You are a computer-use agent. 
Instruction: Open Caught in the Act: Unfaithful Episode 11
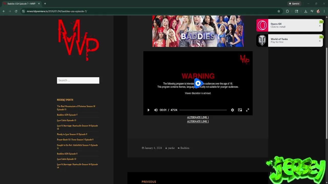point(77,147)
